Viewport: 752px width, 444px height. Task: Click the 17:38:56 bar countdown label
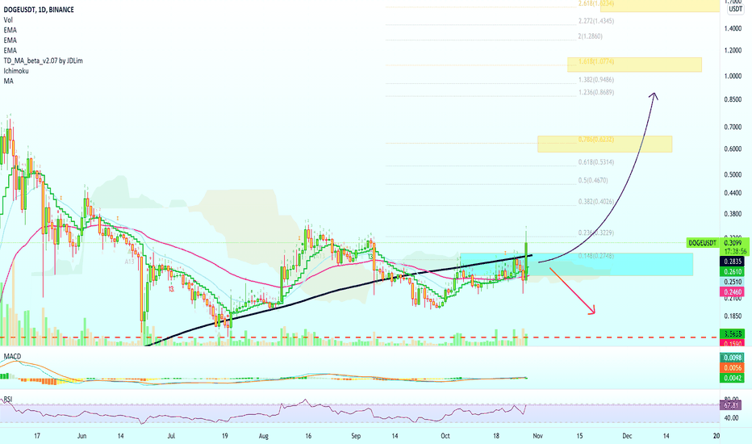tap(734, 251)
